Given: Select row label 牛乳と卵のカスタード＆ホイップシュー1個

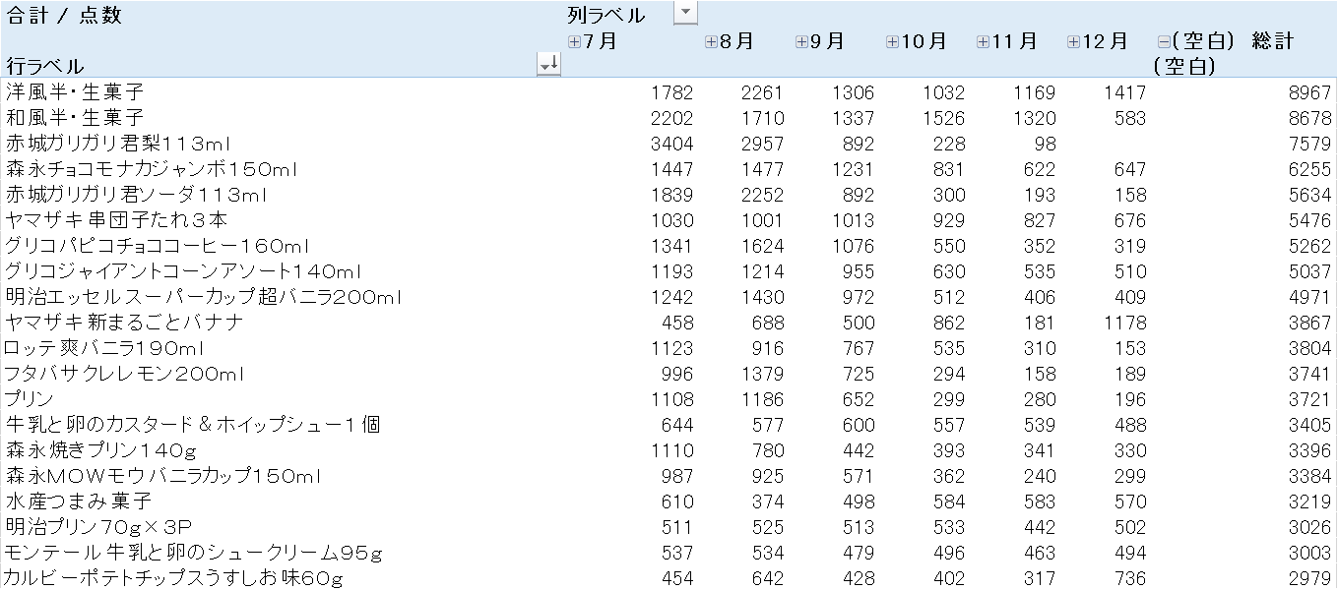Looking at the screenshot, I should pyautogui.click(x=192, y=425).
